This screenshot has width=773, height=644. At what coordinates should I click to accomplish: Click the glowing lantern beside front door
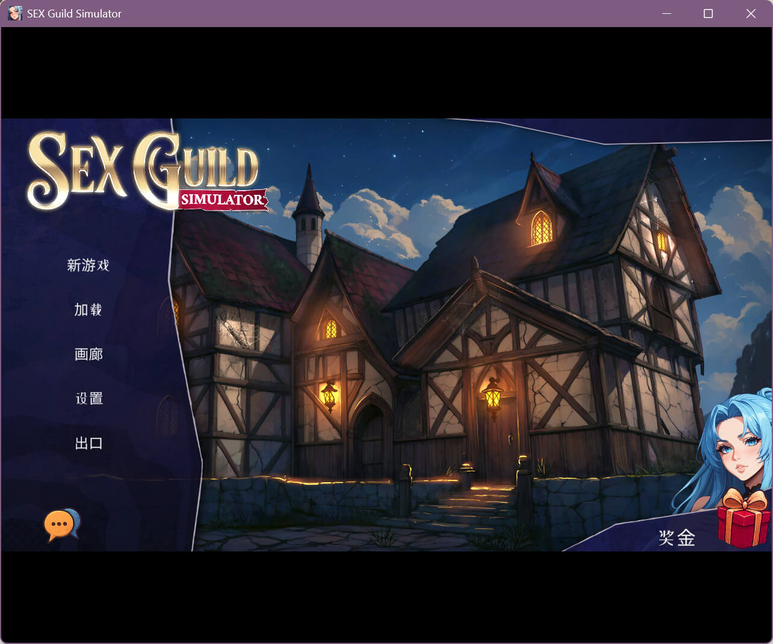pyautogui.click(x=492, y=395)
